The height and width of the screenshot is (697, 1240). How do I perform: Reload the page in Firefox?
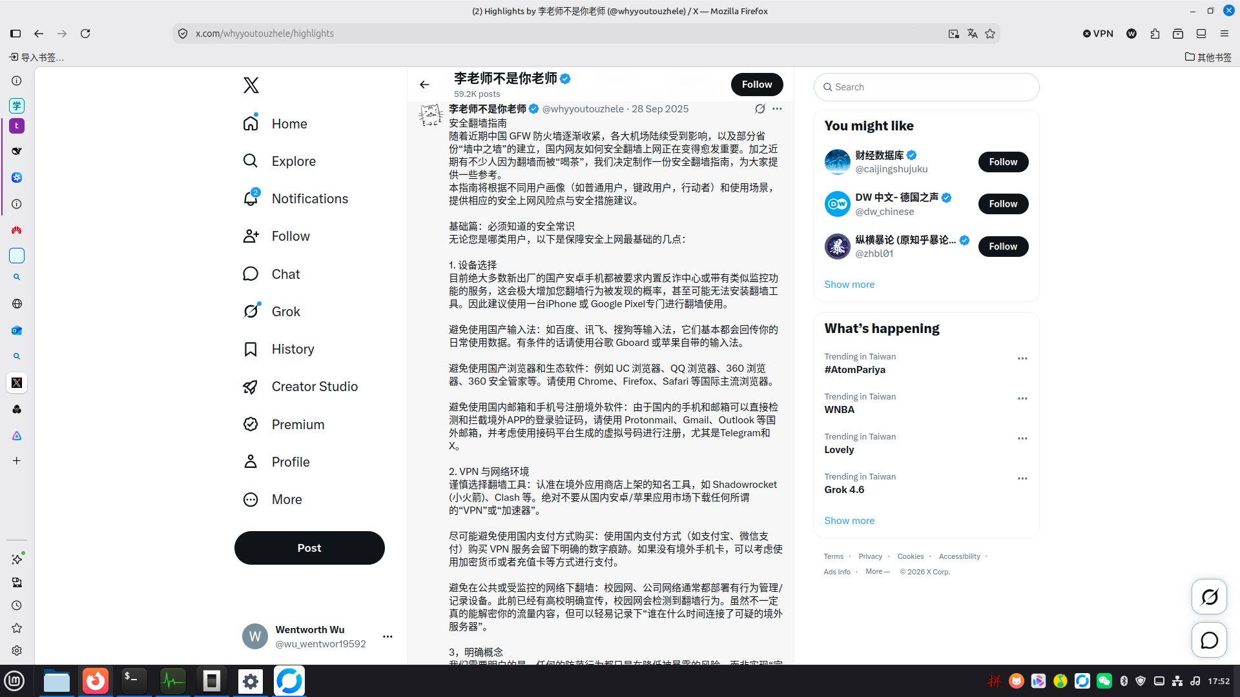point(85,34)
